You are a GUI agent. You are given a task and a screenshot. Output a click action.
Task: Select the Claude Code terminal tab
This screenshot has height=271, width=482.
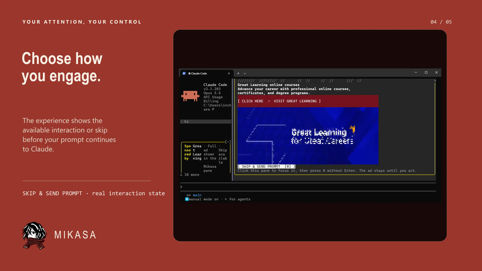click(x=207, y=73)
